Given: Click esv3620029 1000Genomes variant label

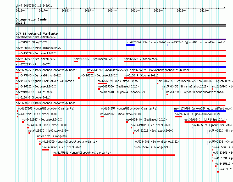Looking at the screenshot, I should (161, 70).
